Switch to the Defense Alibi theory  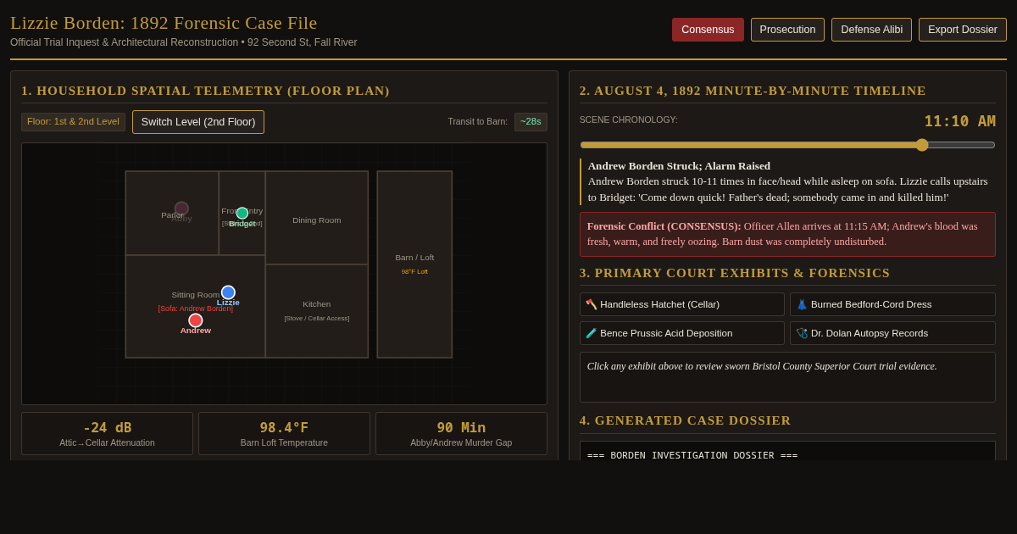tap(871, 30)
